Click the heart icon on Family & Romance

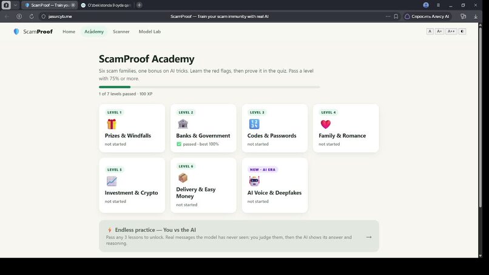326,124
